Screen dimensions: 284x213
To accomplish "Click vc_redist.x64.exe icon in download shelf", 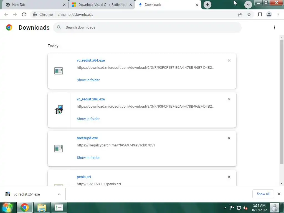I will 7,194.
